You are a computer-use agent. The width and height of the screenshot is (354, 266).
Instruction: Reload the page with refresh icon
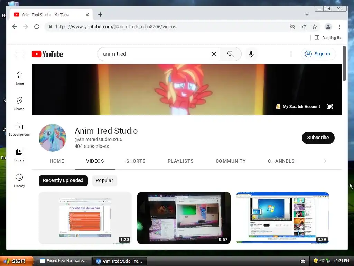[x=37, y=27]
